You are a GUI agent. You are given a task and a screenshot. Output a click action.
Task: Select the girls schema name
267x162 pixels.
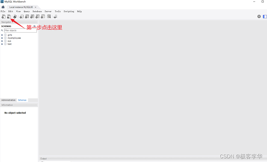coord(10,35)
